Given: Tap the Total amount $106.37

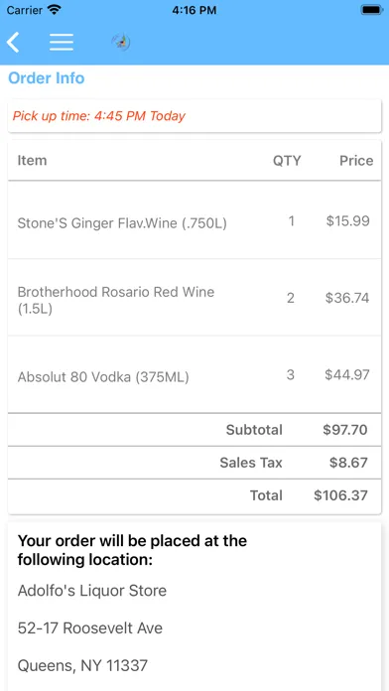Looking at the screenshot, I should pyautogui.click(x=340, y=495).
